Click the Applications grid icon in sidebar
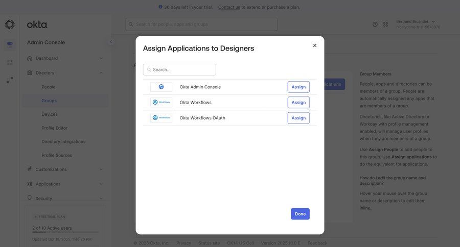Viewport: 460px width, 247px height. click(x=30, y=184)
